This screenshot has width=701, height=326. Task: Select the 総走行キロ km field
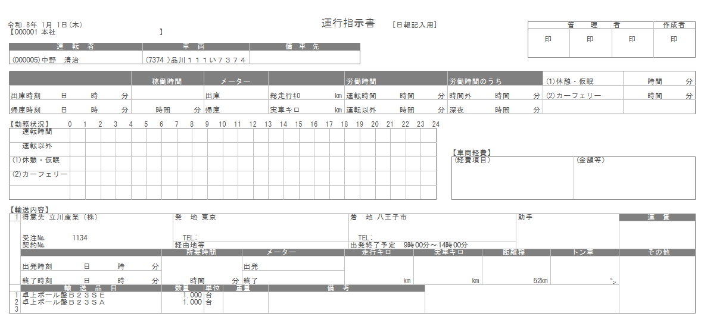[306, 95]
